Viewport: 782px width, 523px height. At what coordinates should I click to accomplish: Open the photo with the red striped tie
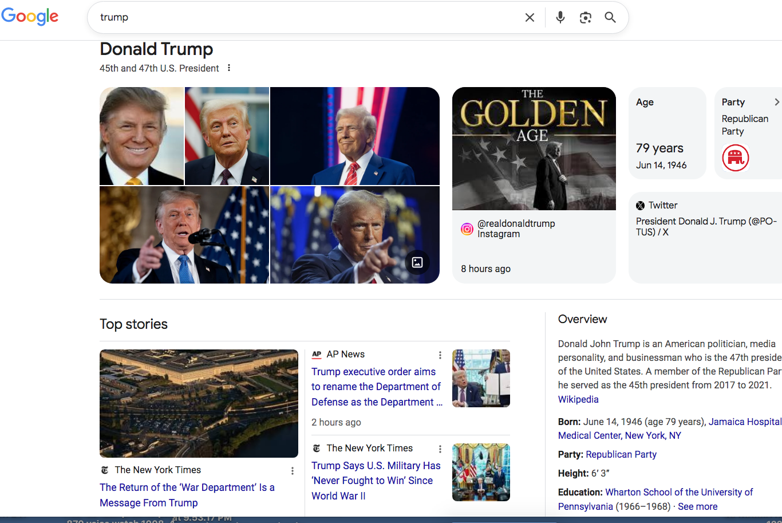coord(355,136)
